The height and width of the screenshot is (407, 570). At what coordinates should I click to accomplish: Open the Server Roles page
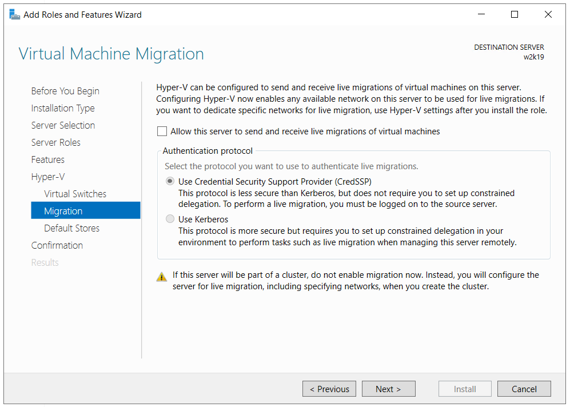point(55,142)
